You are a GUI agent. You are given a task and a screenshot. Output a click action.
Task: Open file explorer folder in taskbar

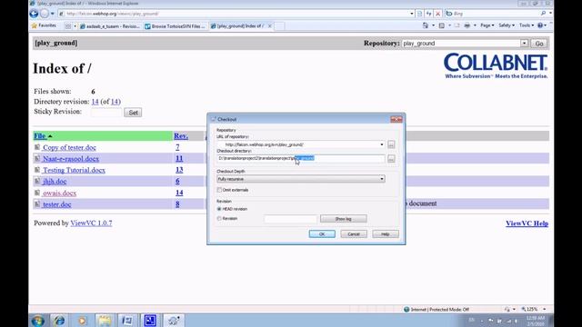tap(105, 321)
